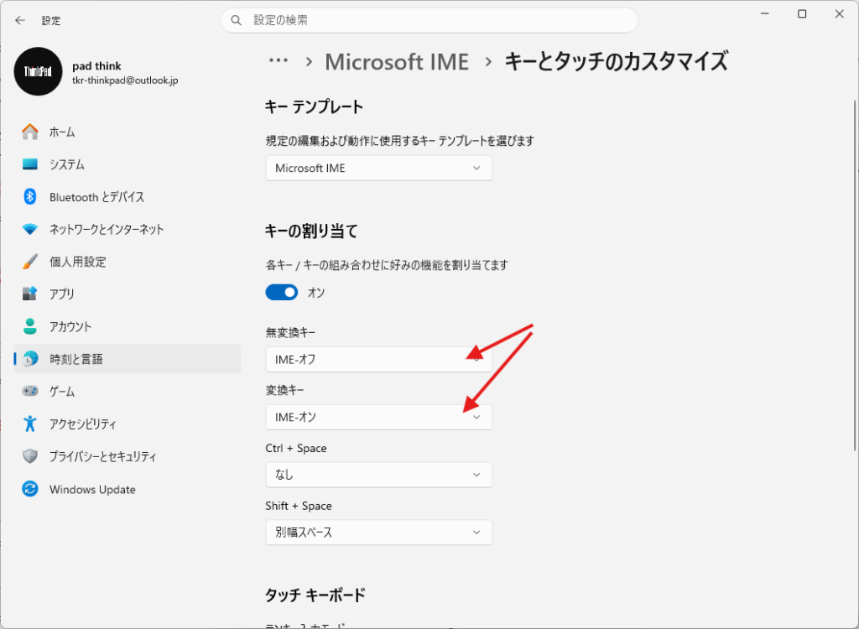Viewport: 859px width, 629px height.
Task: Click the pad think account name
Action: (x=97, y=65)
